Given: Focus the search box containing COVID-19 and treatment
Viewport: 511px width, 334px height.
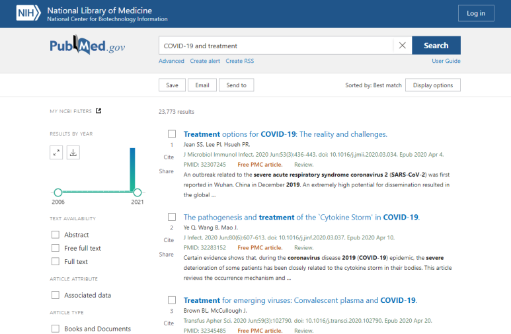Looking at the screenshot, I should point(276,46).
